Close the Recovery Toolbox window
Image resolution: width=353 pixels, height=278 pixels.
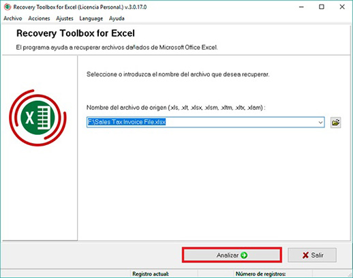pos(342,7)
